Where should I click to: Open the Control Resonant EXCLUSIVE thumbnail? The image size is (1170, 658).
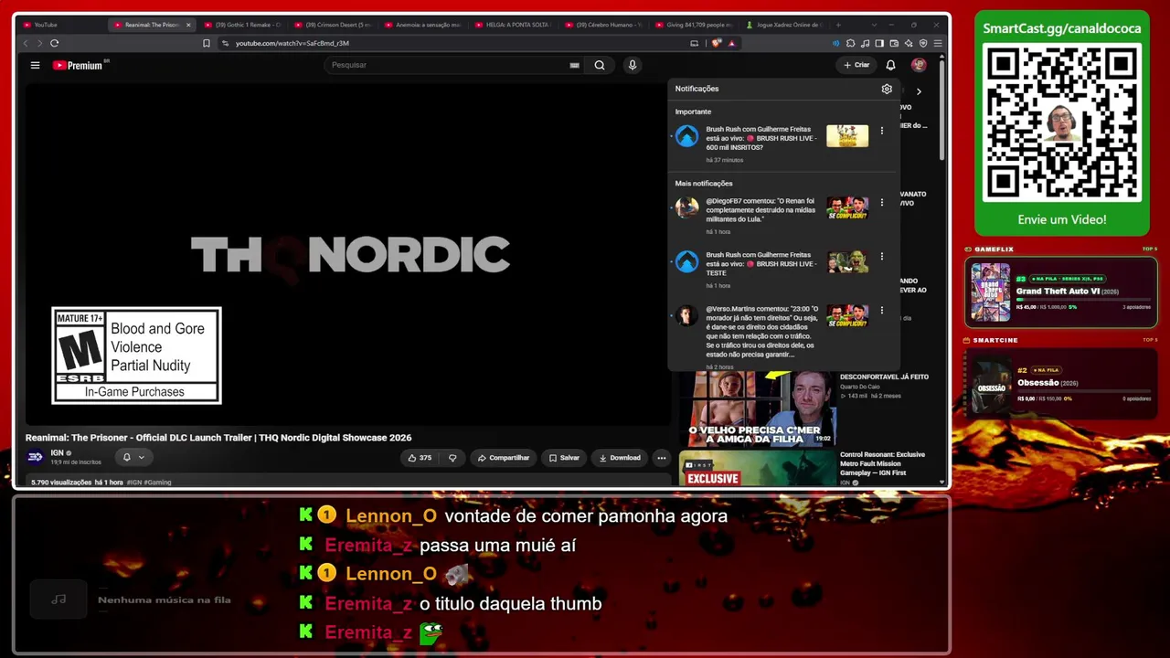click(758, 468)
